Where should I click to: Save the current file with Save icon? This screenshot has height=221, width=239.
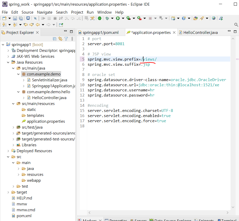(15, 18)
